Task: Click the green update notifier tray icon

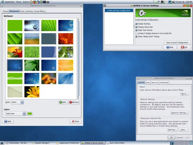Action: click(156, 2)
